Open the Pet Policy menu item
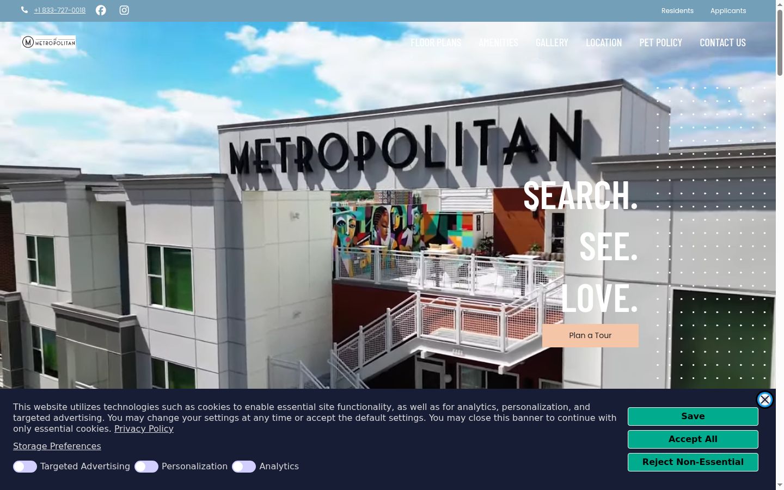Image resolution: width=784 pixels, height=490 pixels. 661,42
